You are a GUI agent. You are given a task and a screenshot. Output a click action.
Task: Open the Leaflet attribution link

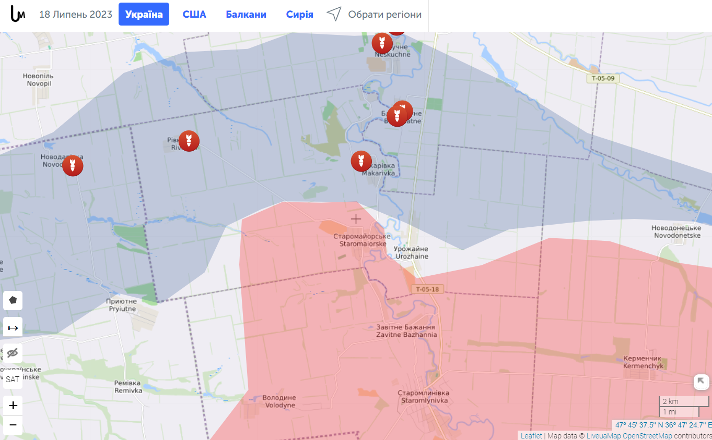click(531, 436)
